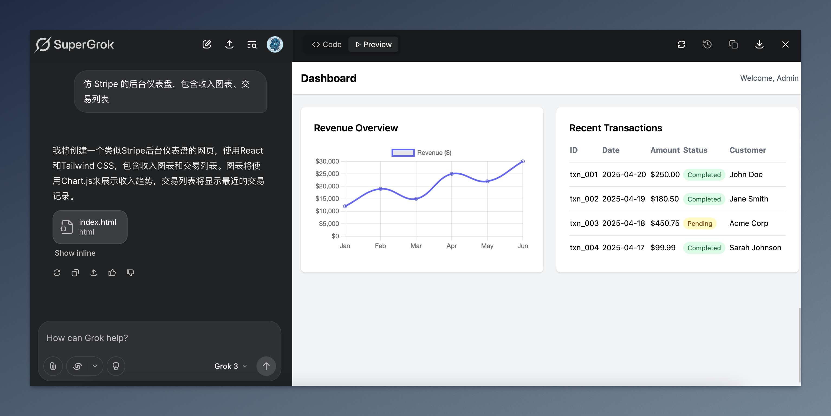
Task: Toggle the Revenue ($) chart legend
Action: (421, 152)
